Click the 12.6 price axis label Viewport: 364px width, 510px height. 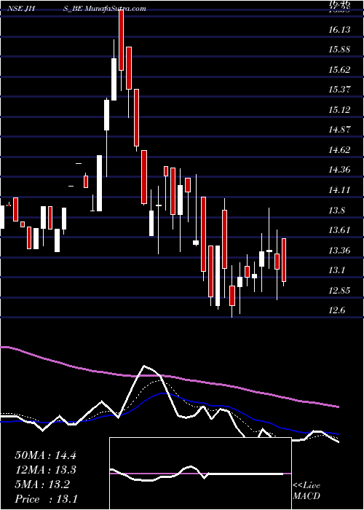pyautogui.click(x=336, y=310)
